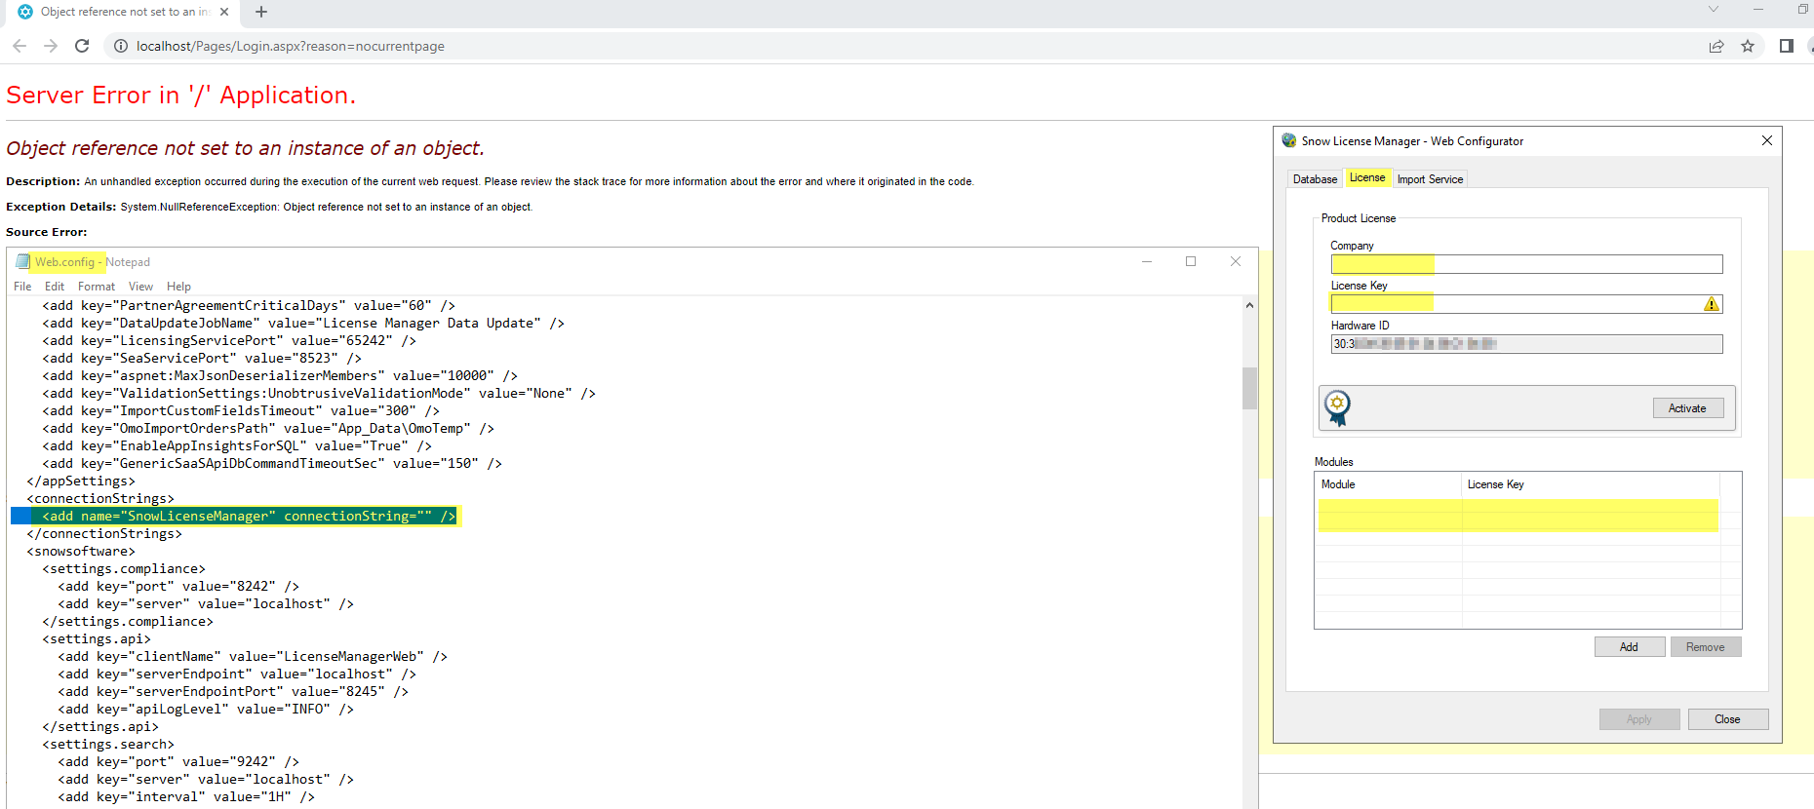Open the Notepad Edit menu
Screen dimensions: 1814x809
click(x=55, y=287)
